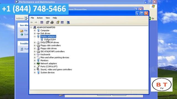The height and width of the screenshot is (99, 177).
Task: Click the System devices category icon
Action: point(38,73)
